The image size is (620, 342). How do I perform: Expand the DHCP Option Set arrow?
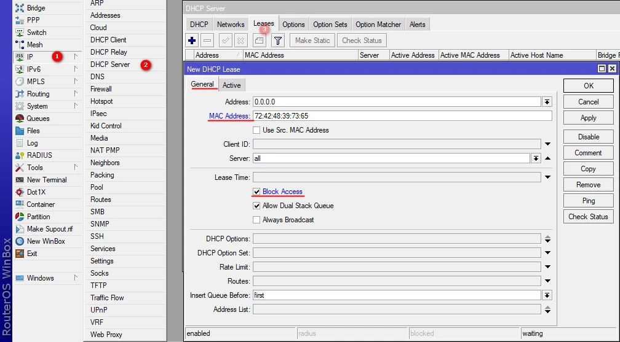547,253
